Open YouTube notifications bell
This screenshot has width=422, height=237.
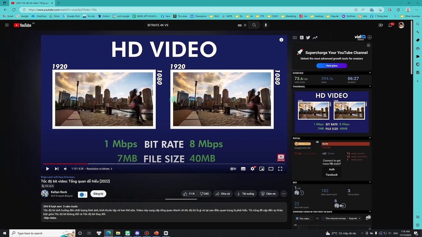pyautogui.click(x=390, y=25)
